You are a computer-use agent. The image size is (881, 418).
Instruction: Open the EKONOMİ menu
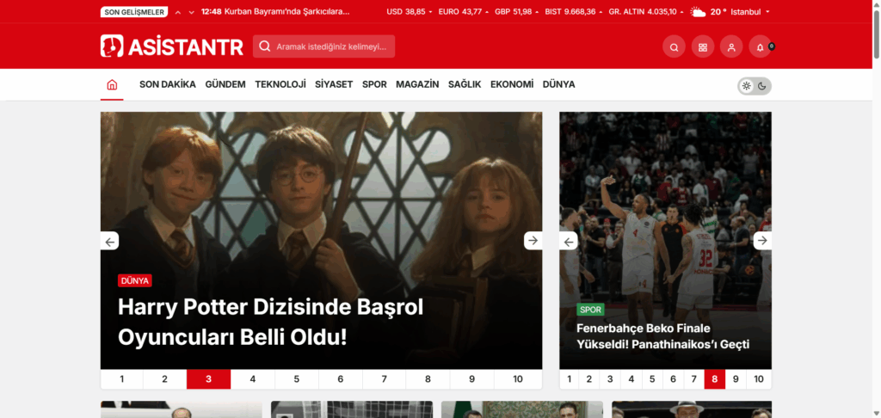[512, 84]
